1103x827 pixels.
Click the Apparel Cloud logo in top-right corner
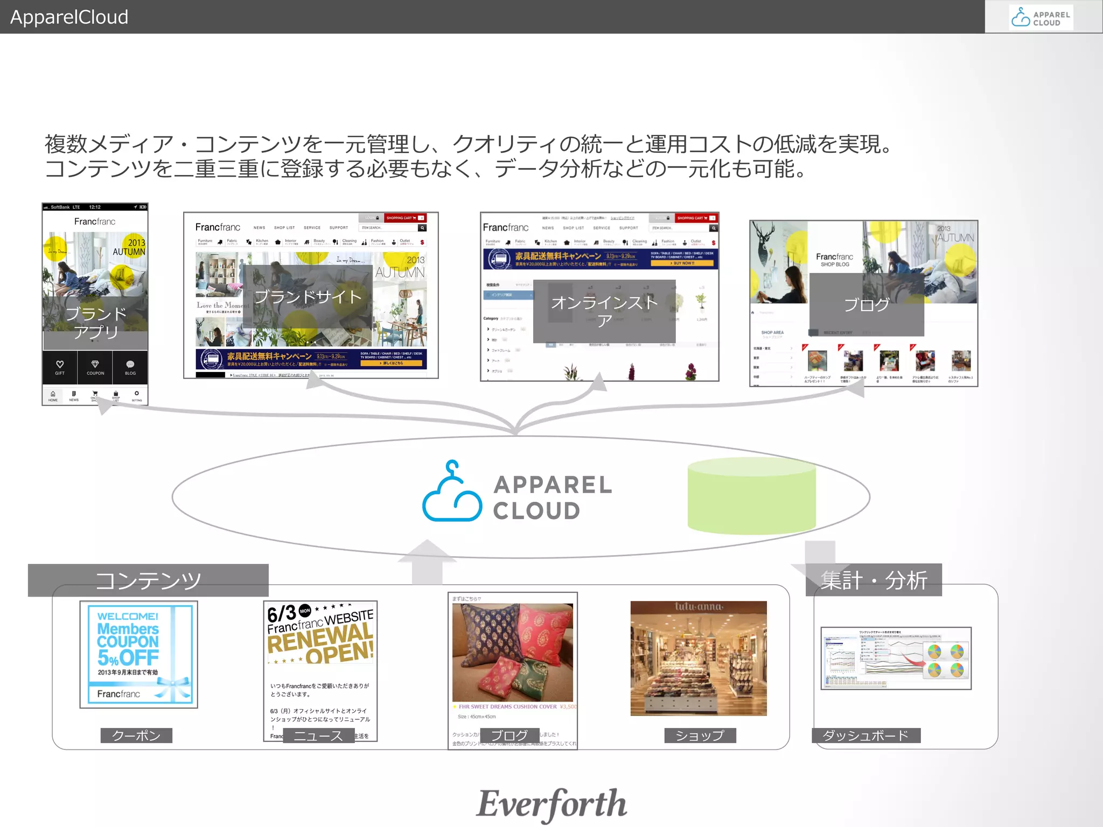tap(1041, 17)
